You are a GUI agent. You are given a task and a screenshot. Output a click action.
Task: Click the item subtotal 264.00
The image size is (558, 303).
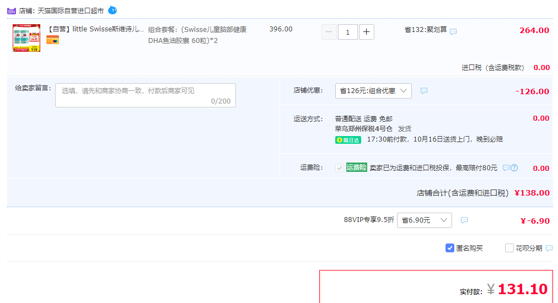click(x=534, y=30)
